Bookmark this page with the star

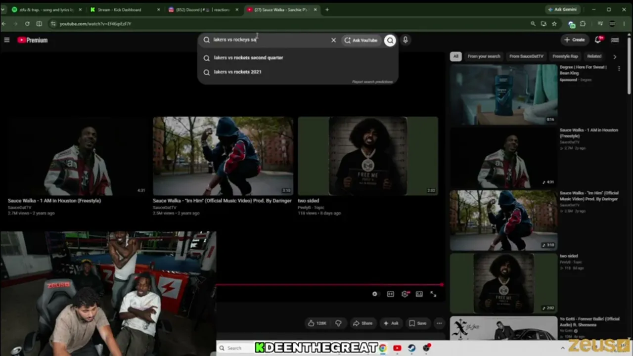[x=554, y=24]
